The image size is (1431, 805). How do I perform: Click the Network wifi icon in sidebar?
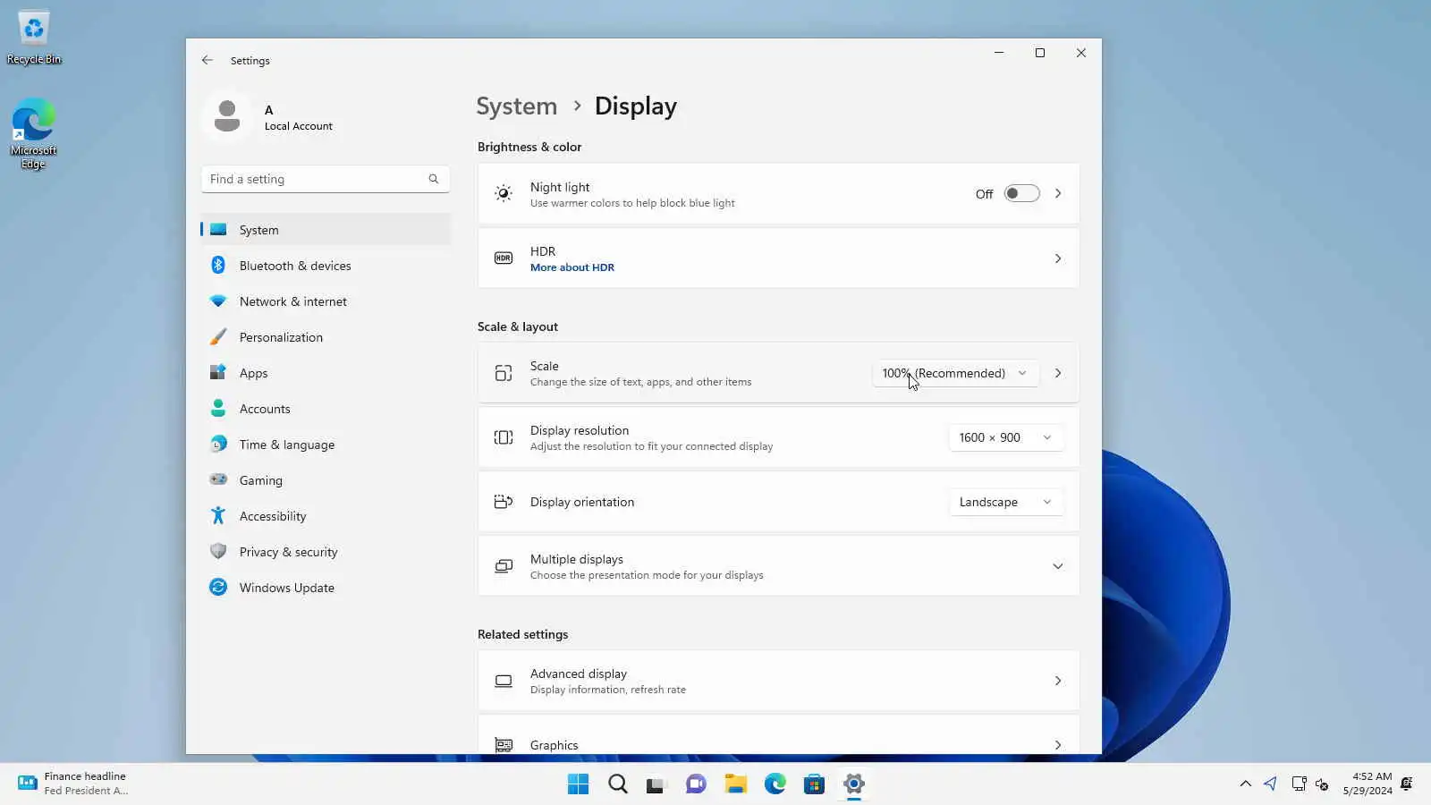pyautogui.click(x=218, y=301)
